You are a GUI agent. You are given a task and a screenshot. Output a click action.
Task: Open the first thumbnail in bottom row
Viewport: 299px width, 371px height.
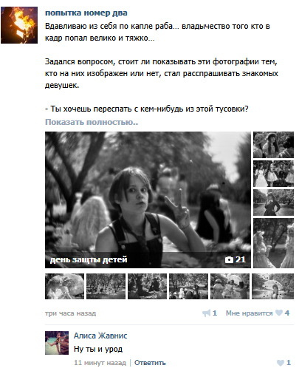64,286
